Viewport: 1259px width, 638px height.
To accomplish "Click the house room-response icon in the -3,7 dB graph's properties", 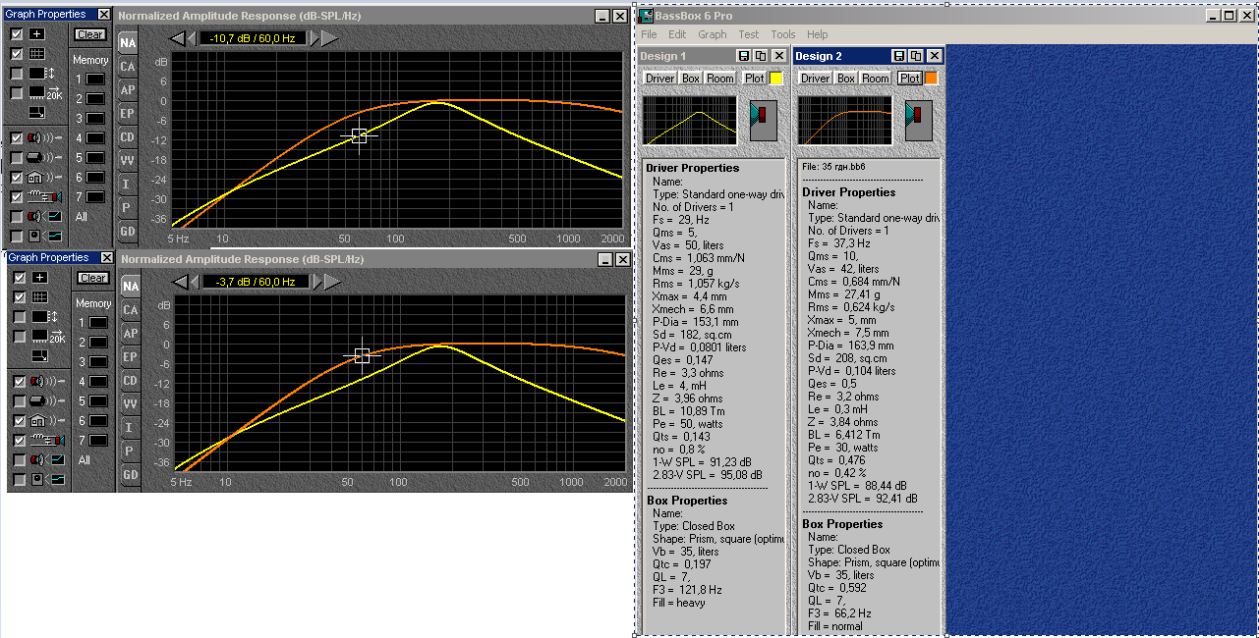I will 46,421.
